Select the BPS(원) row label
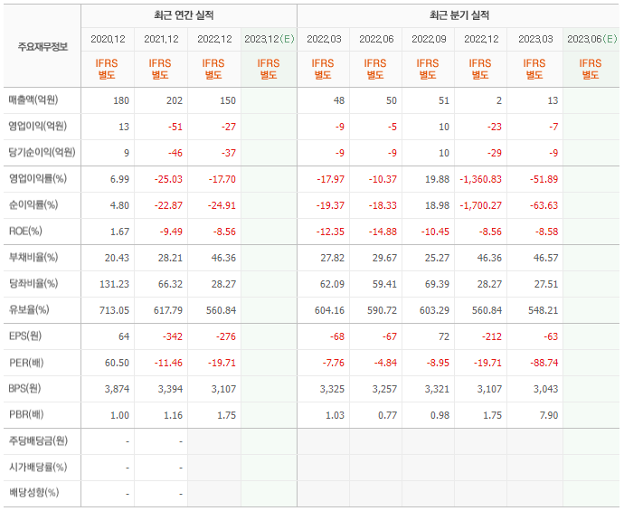624x511 pixels. coord(25,388)
